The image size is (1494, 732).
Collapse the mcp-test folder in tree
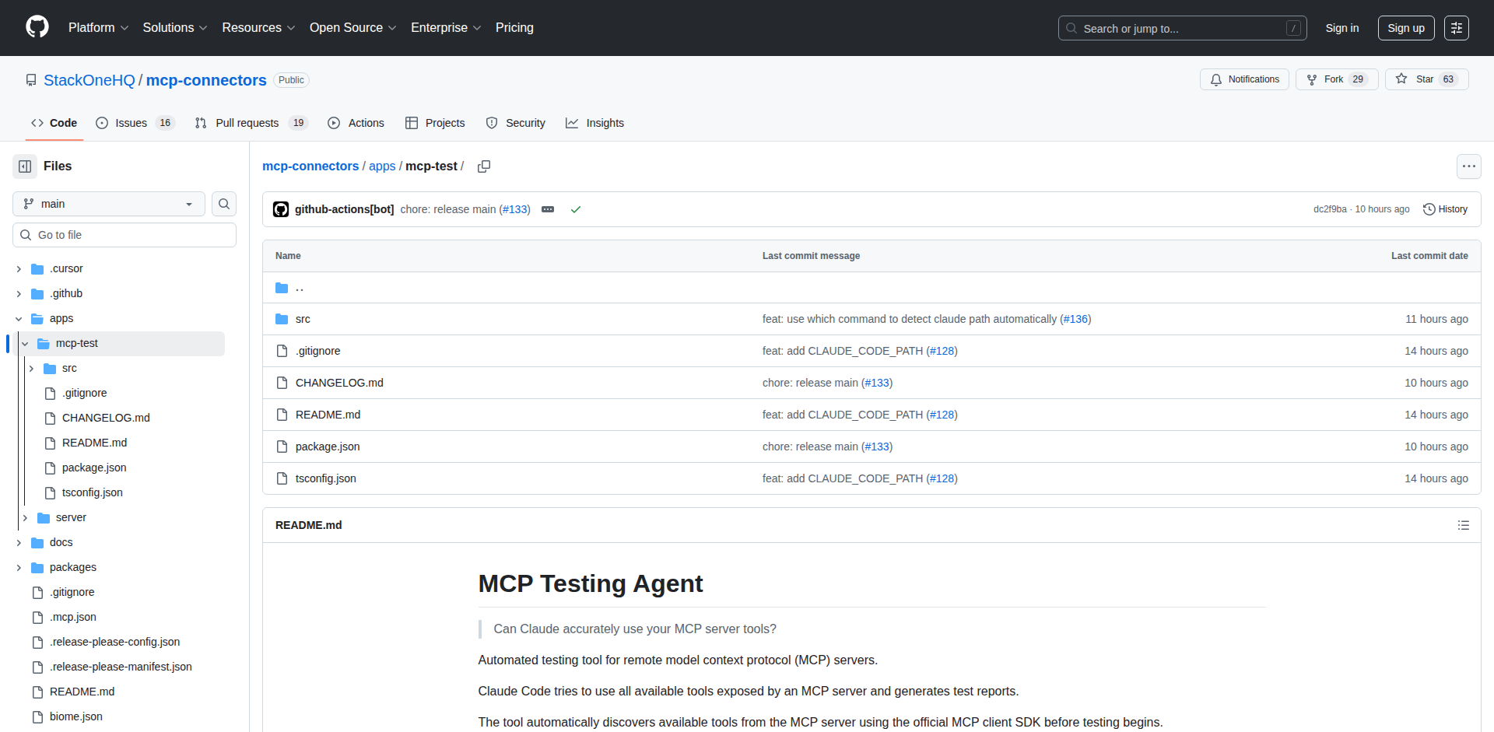(x=25, y=344)
